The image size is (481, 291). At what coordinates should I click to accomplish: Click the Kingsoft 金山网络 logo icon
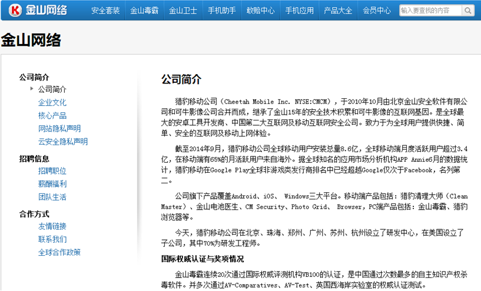click(16, 10)
